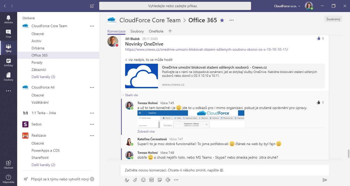Open the Format text icon in compose toolbar
This screenshot has width=350, height=186.
point(127,180)
